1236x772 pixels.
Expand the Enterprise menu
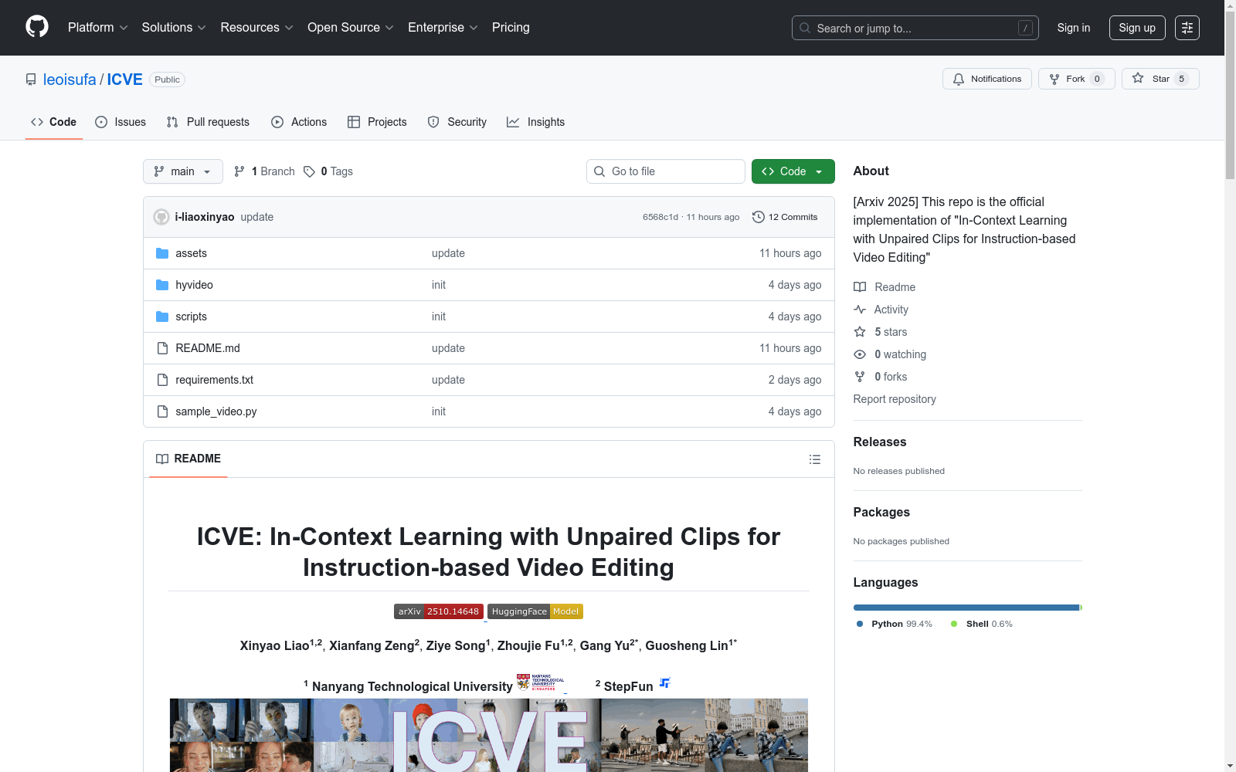pos(443,27)
